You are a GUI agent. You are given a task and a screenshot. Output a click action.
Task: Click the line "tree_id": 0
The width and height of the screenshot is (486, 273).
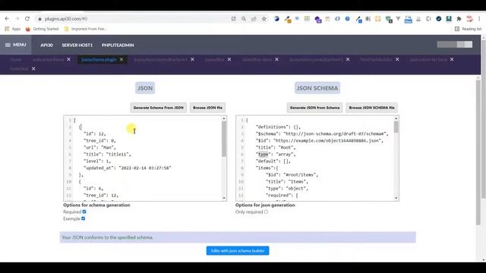[99, 140]
